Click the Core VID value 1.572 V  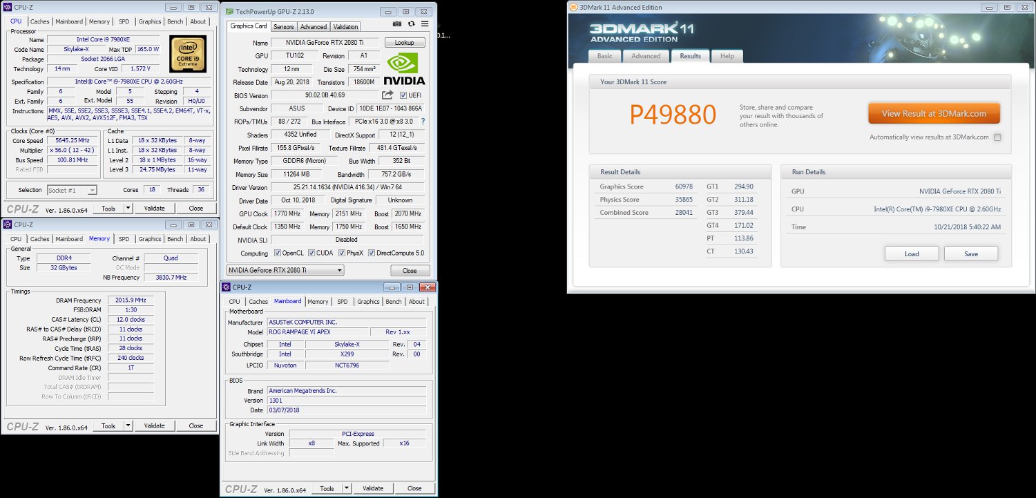coord(141,69)
